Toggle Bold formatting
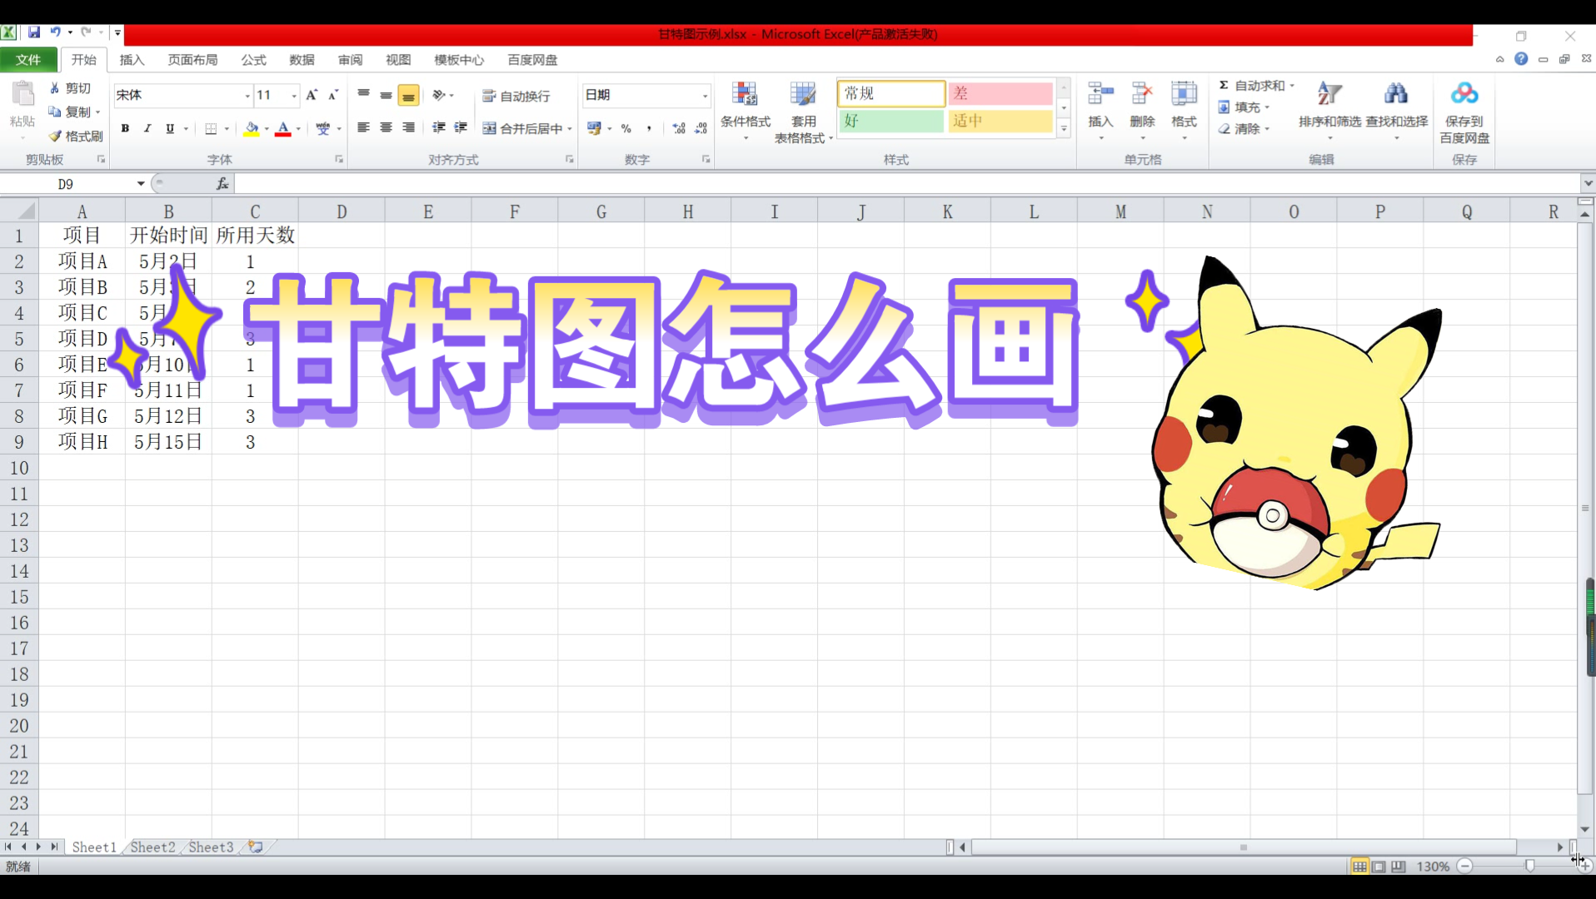This screenshot has width=1596, height=899. coord(125,128)
